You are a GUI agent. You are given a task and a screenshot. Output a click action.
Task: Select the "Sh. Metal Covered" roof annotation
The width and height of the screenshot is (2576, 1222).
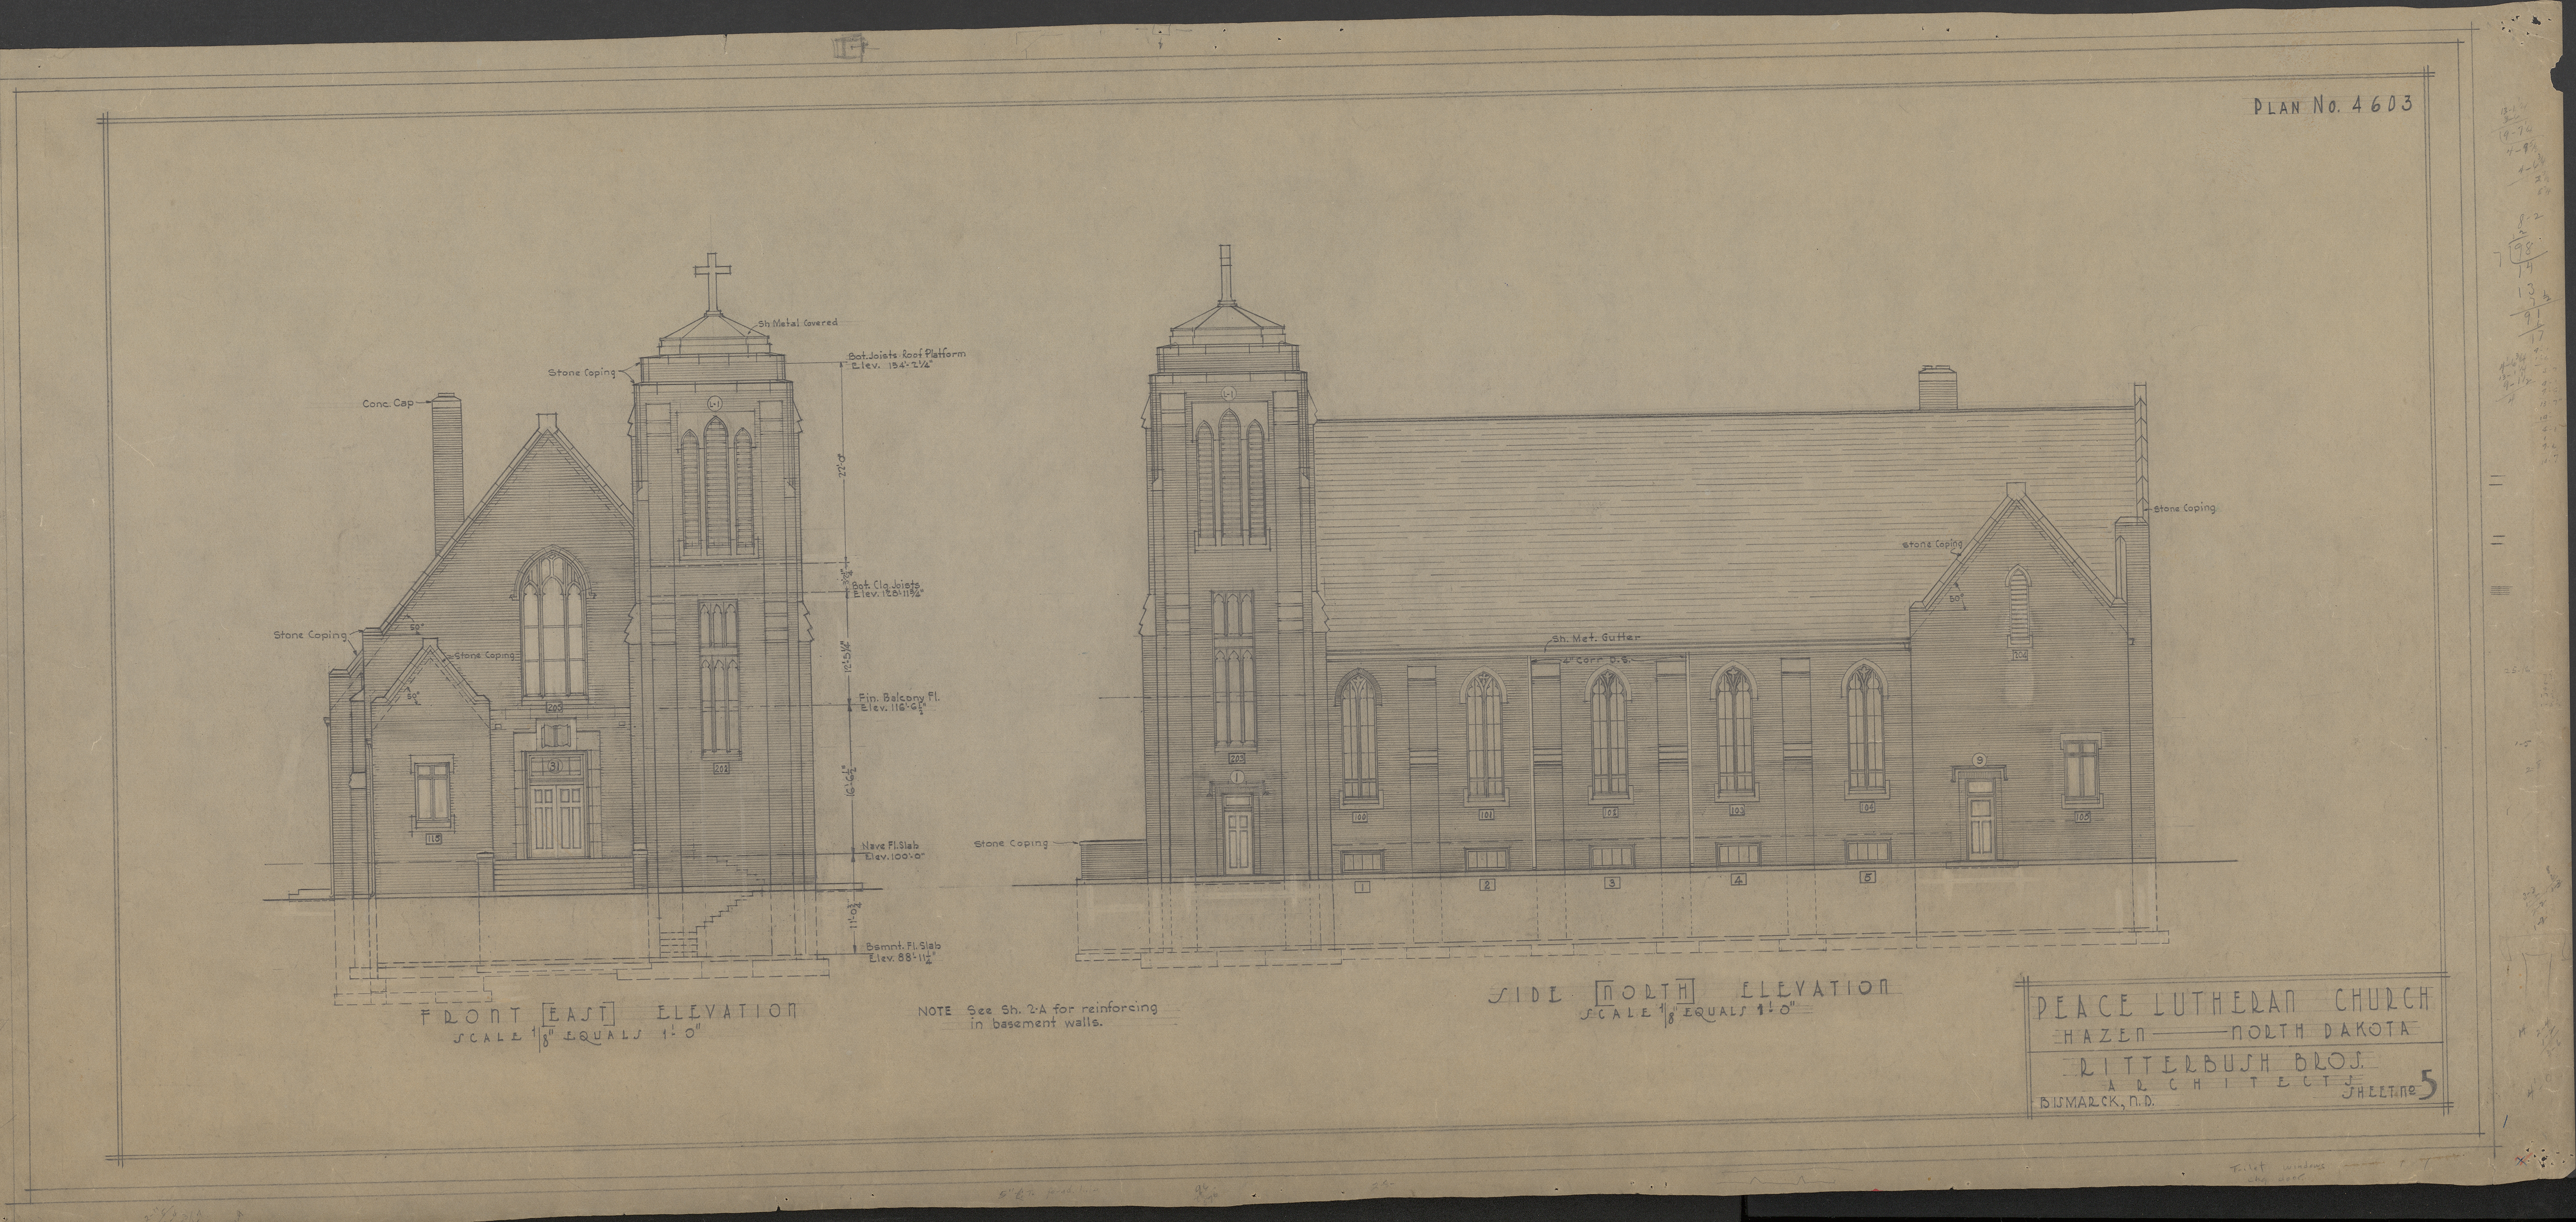pos(798,323)
